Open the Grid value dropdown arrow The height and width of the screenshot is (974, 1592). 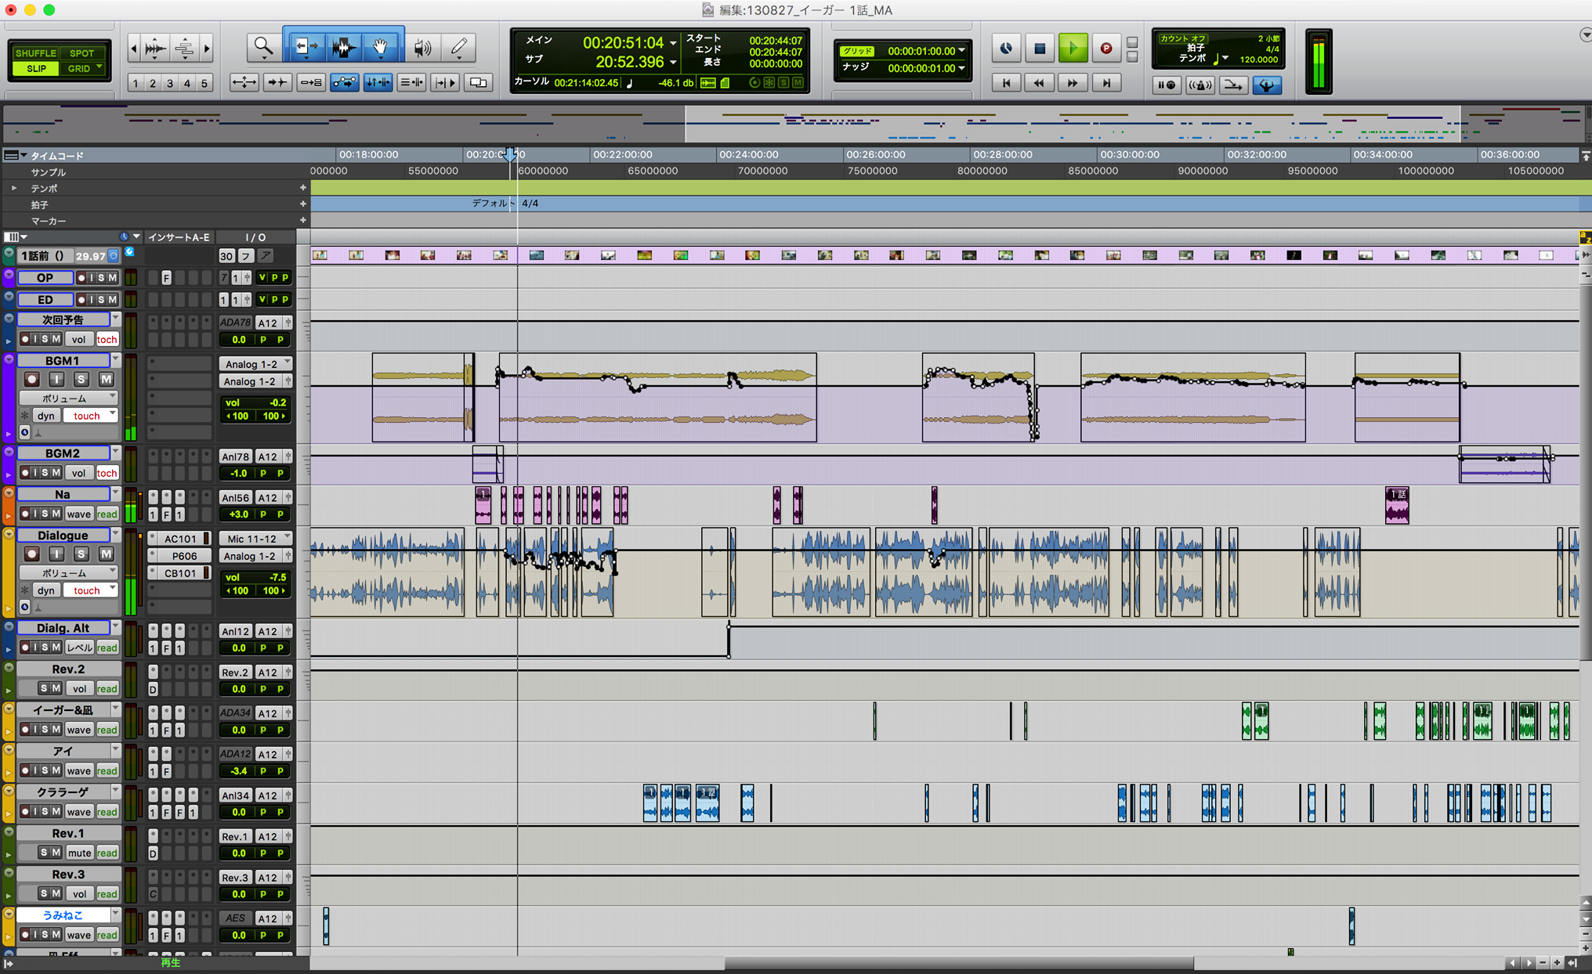[x=962, y=51]
